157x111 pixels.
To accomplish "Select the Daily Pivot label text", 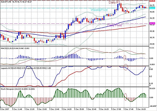I will (115, 25).
